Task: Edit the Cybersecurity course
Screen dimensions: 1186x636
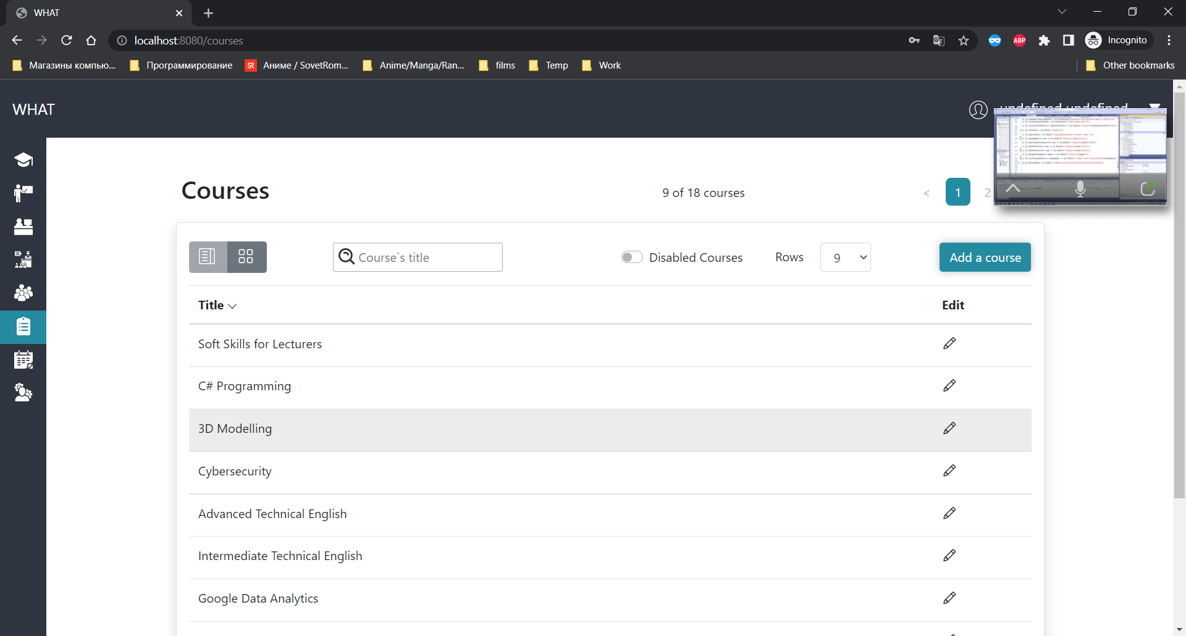Action: point(949,471)
